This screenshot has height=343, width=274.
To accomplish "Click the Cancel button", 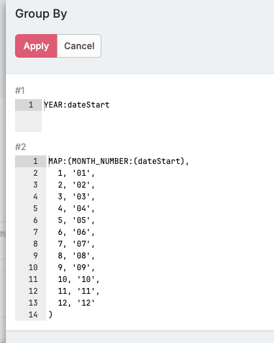I will pyautogui.click(x=79, y=46).
